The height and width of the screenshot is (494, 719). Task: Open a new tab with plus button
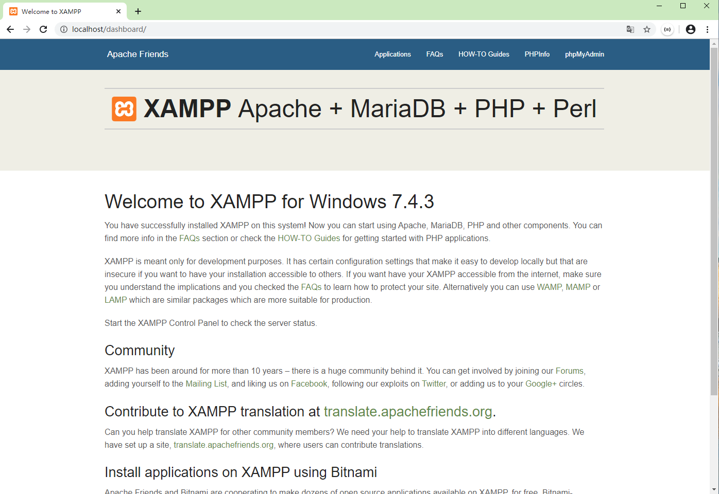pyautogui.click(x=138, y=11)
